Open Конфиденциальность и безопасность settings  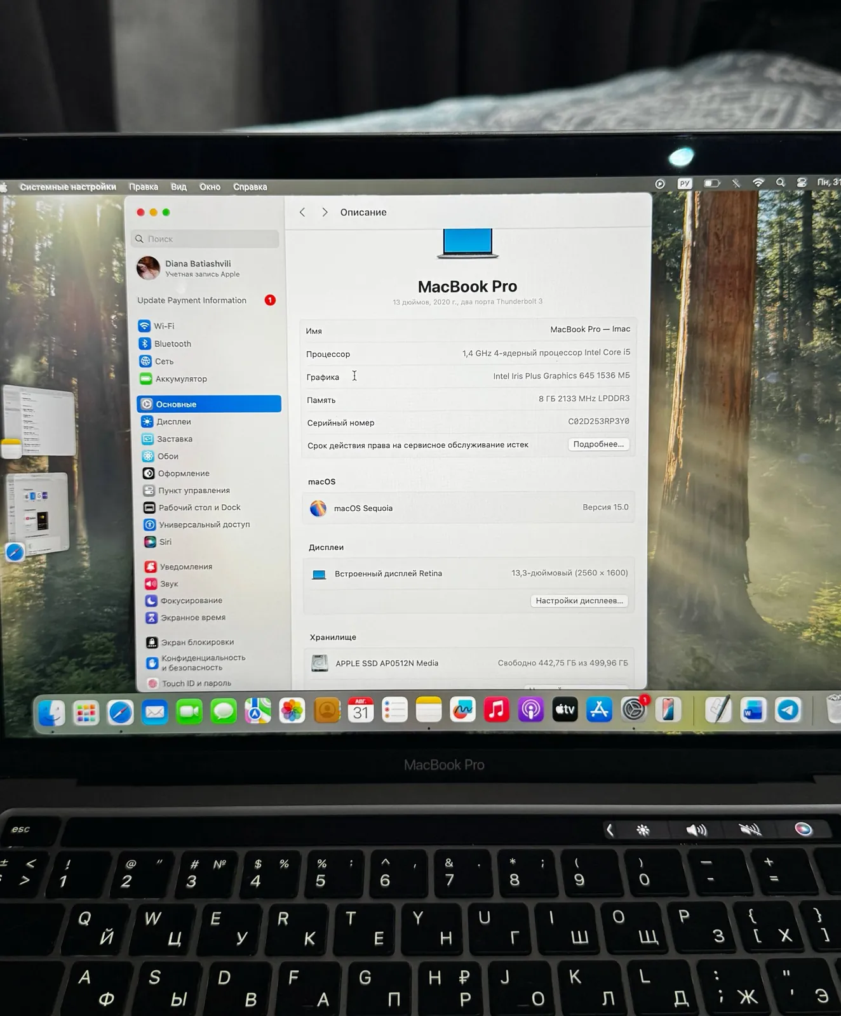pyautogui.click(x=197, y=662)
